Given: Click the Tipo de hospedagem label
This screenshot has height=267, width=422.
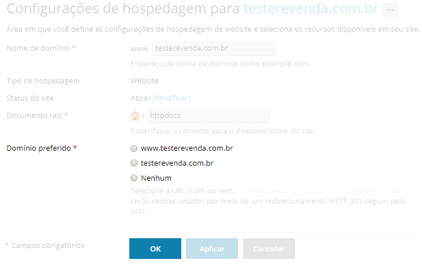Looking at the screenshot, I should [43, 81].
